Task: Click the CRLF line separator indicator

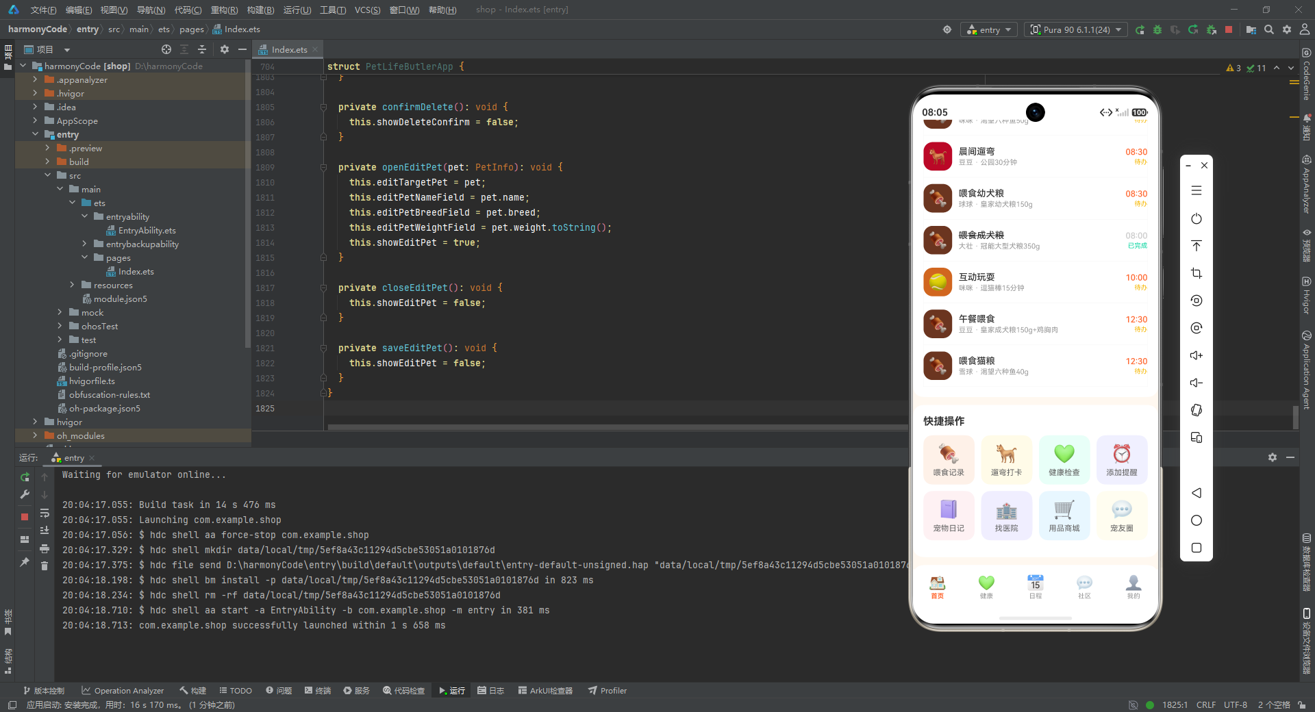Action: 1205,704
